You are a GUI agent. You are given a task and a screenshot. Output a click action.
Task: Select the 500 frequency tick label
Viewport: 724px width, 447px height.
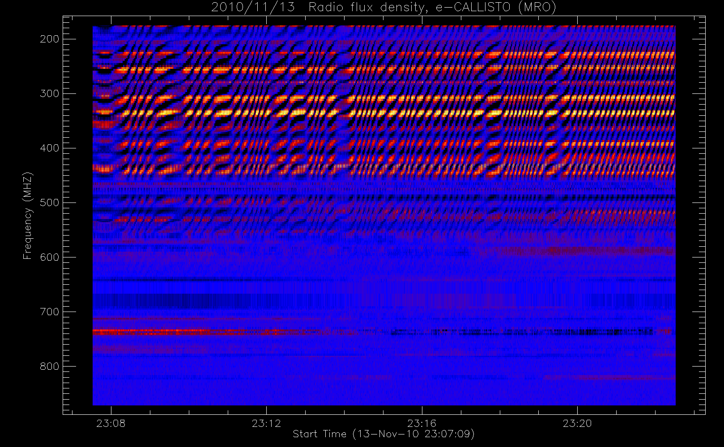49,202
